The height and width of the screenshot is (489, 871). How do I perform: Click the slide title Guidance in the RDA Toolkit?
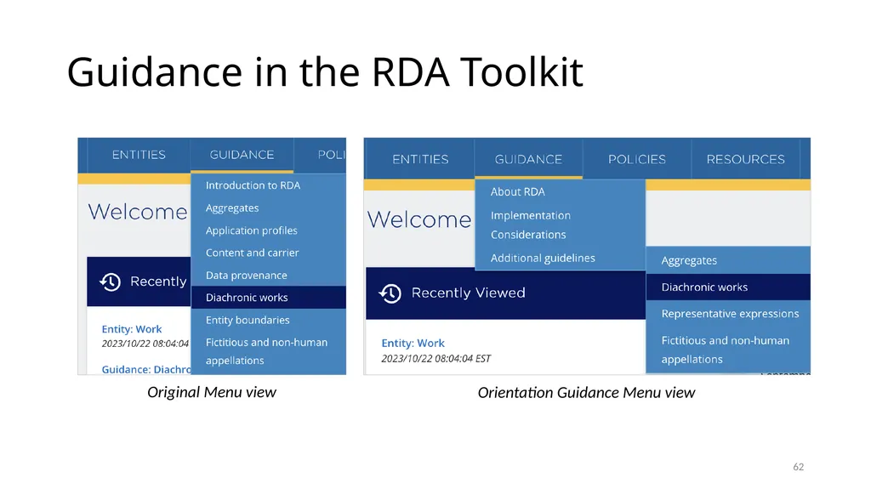325,71
